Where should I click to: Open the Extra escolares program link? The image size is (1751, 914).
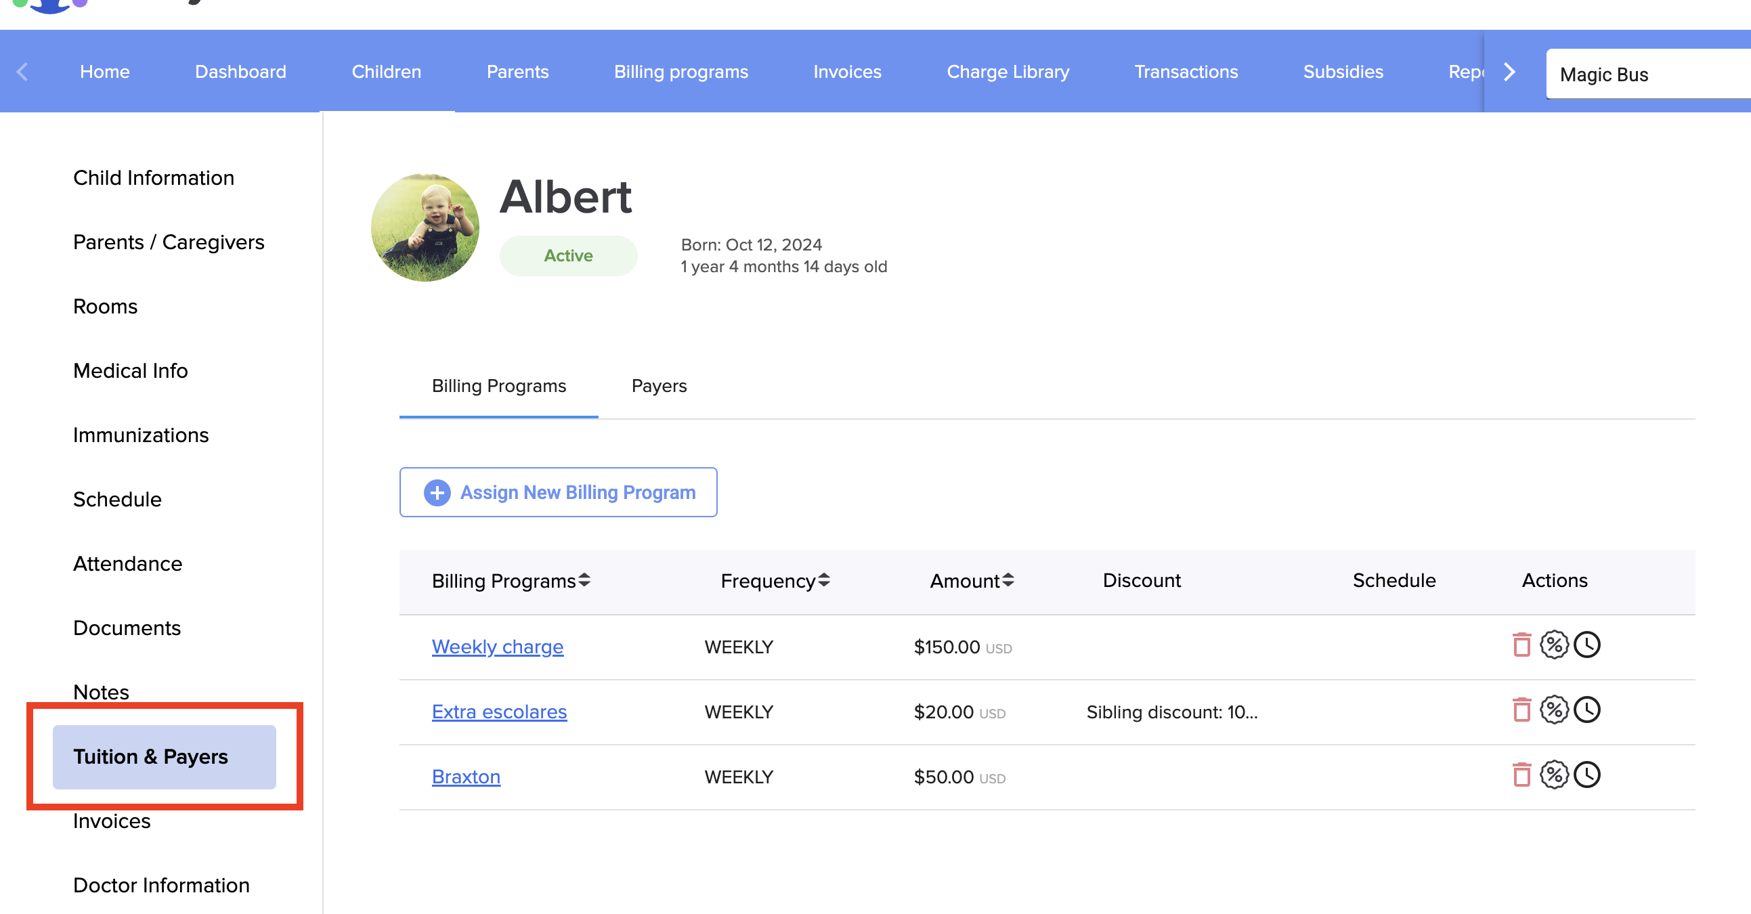click(x=499, y=712)
